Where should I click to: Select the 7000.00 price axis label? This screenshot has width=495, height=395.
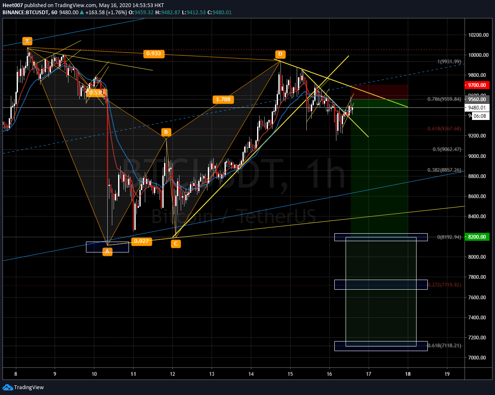pyautogui.click(x=477, y=358)
